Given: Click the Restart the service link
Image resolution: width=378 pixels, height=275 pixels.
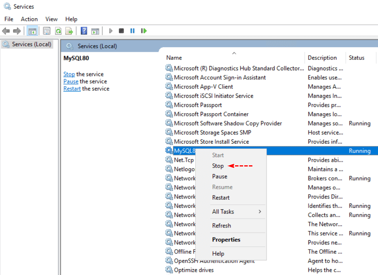Looking at the screenshot, I should coord(72,88).
